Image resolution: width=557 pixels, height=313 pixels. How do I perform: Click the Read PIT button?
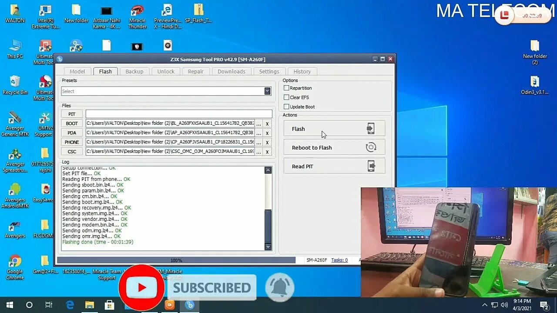click(334, 166)
